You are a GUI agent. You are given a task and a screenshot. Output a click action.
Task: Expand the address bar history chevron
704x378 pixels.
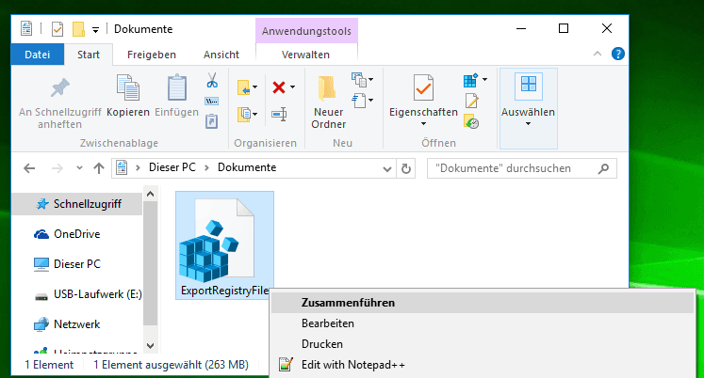(x=387, y=169)
